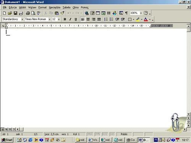Open the Times New Roman font dropdown

coord(49,19)
